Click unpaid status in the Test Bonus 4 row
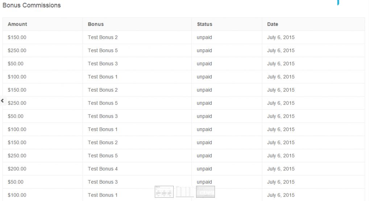369x201 pixels. (204, 169)
